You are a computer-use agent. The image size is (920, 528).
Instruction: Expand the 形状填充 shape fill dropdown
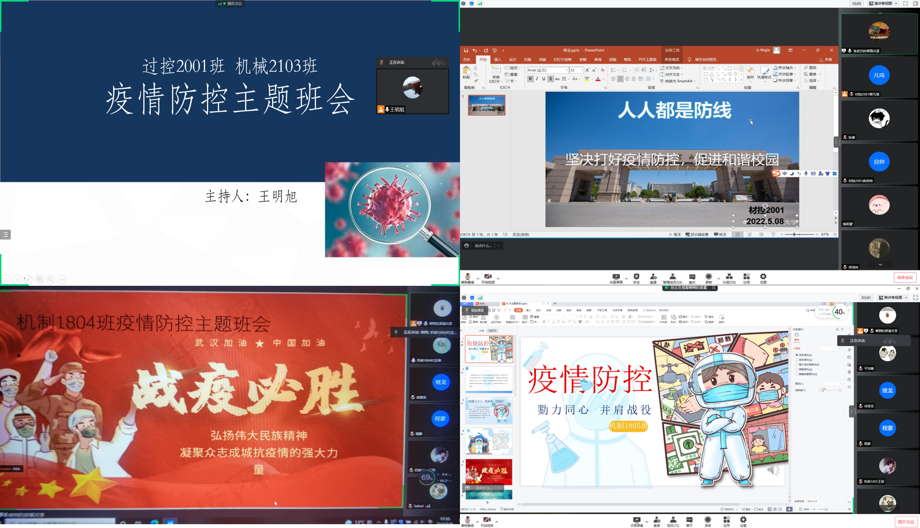[x=795, y=68]
